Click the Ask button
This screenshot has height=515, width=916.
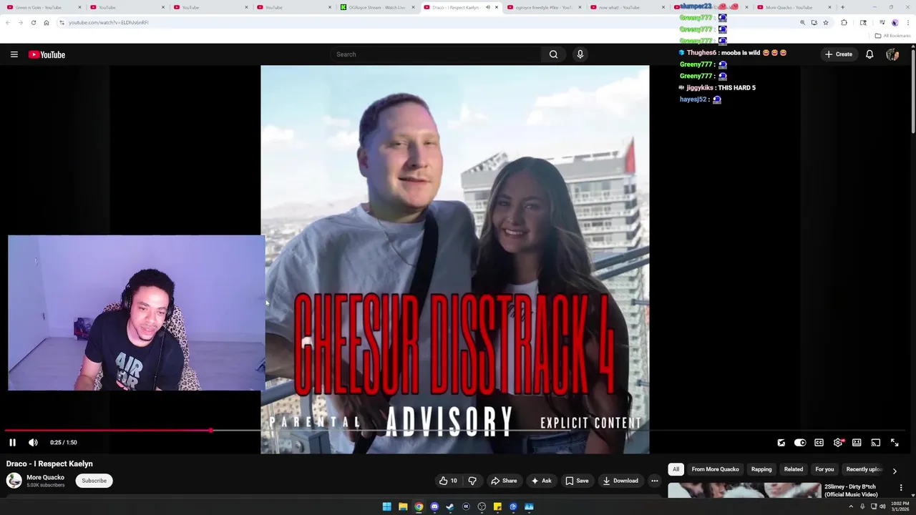coord(541,481)
